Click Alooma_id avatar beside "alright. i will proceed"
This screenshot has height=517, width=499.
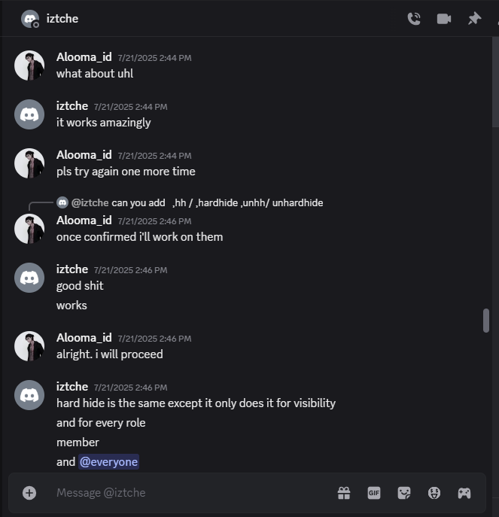(x=29, y=346)
